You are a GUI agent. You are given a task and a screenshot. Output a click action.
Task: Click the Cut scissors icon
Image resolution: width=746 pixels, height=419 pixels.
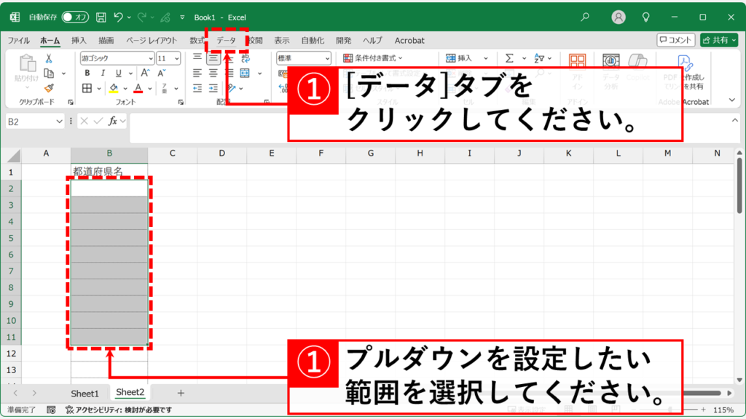pos(49,58)
